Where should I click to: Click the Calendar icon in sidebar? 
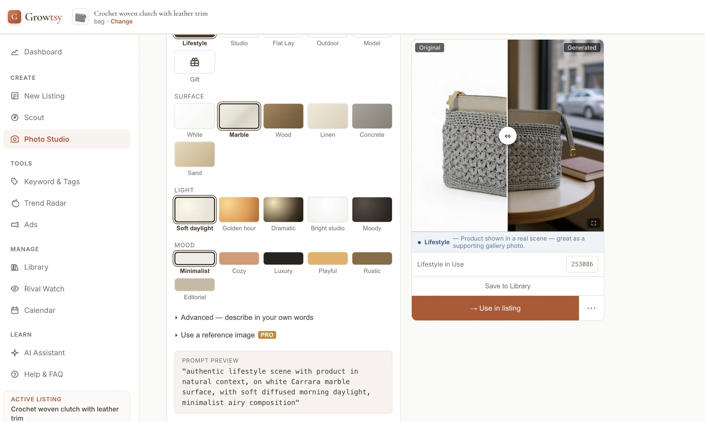pyautogui.click(x=15, y=310)
